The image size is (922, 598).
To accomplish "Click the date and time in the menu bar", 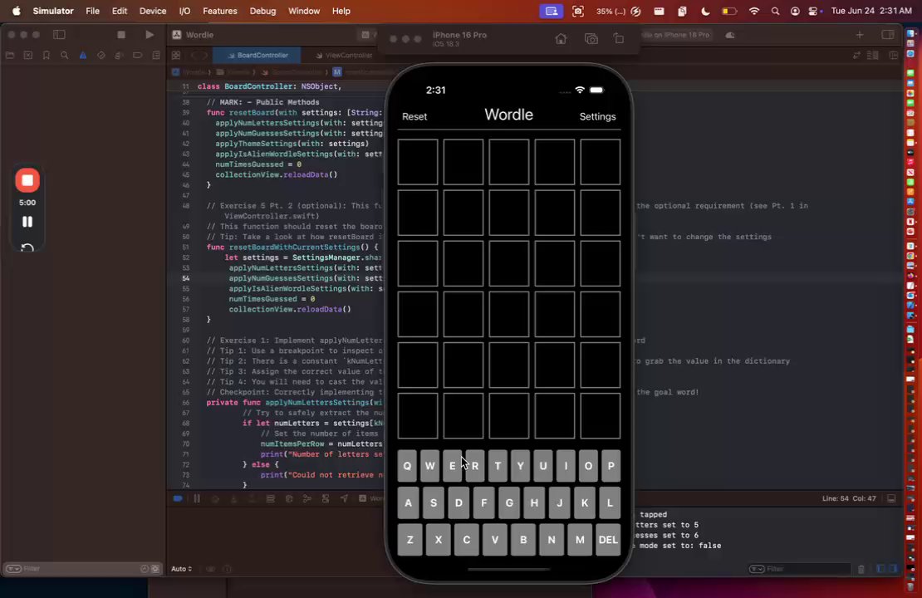I will point(871,11).
